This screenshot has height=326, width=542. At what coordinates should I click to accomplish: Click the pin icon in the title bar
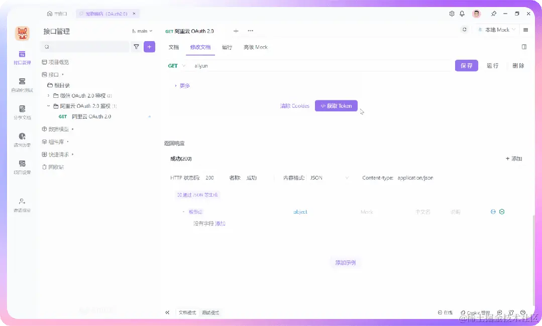point(494,14)
